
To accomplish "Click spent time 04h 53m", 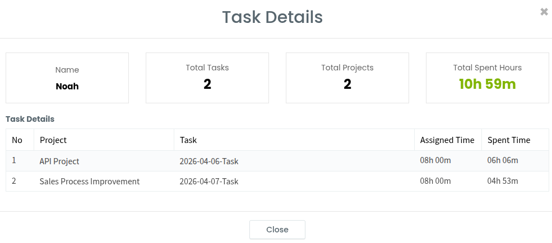I will (x=503, y=180).
